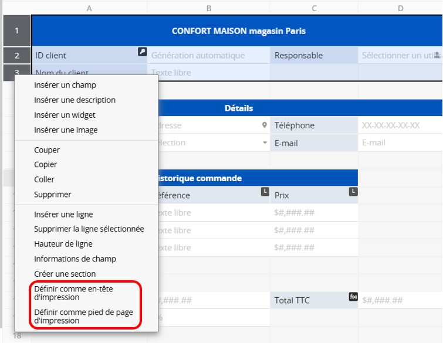Open the selection dropdown arrow in Détails
The image size is (443, 343).
click(x=264, y=142)
